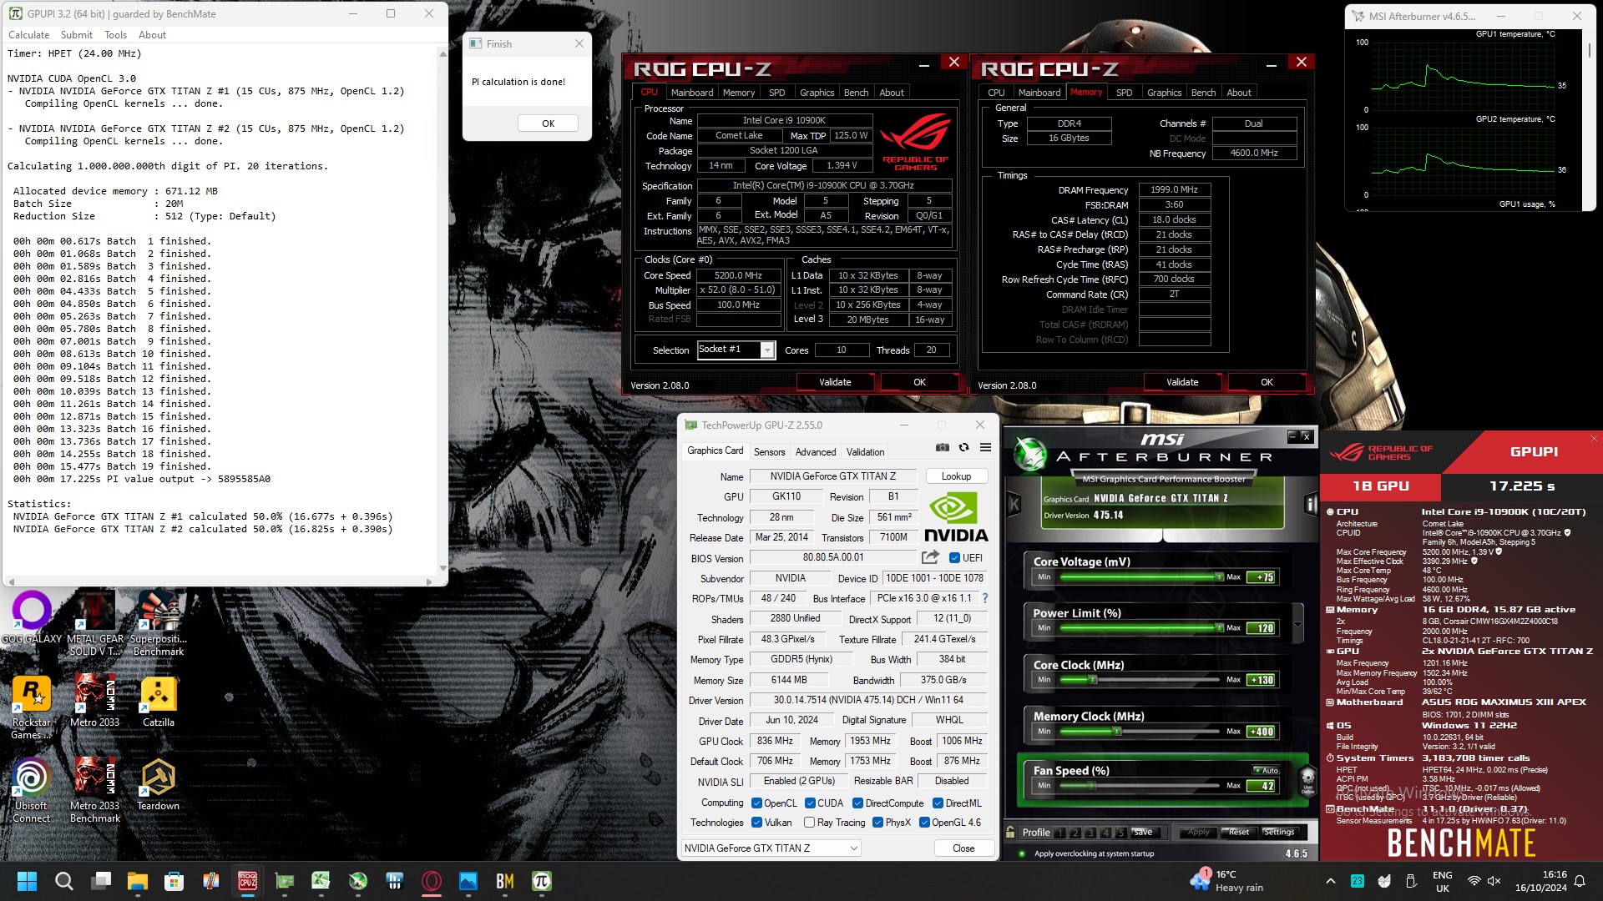Open the Rockstar Games launcher shortcut

[x=32, y=707]
